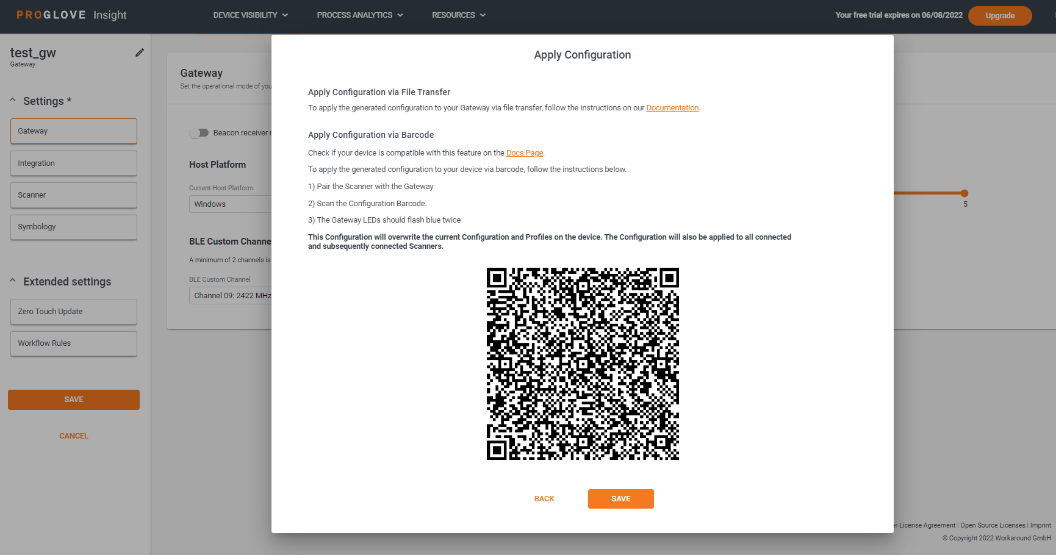Collapse the Extended settings chevron
1056x555 pixels.
(13, 281)
